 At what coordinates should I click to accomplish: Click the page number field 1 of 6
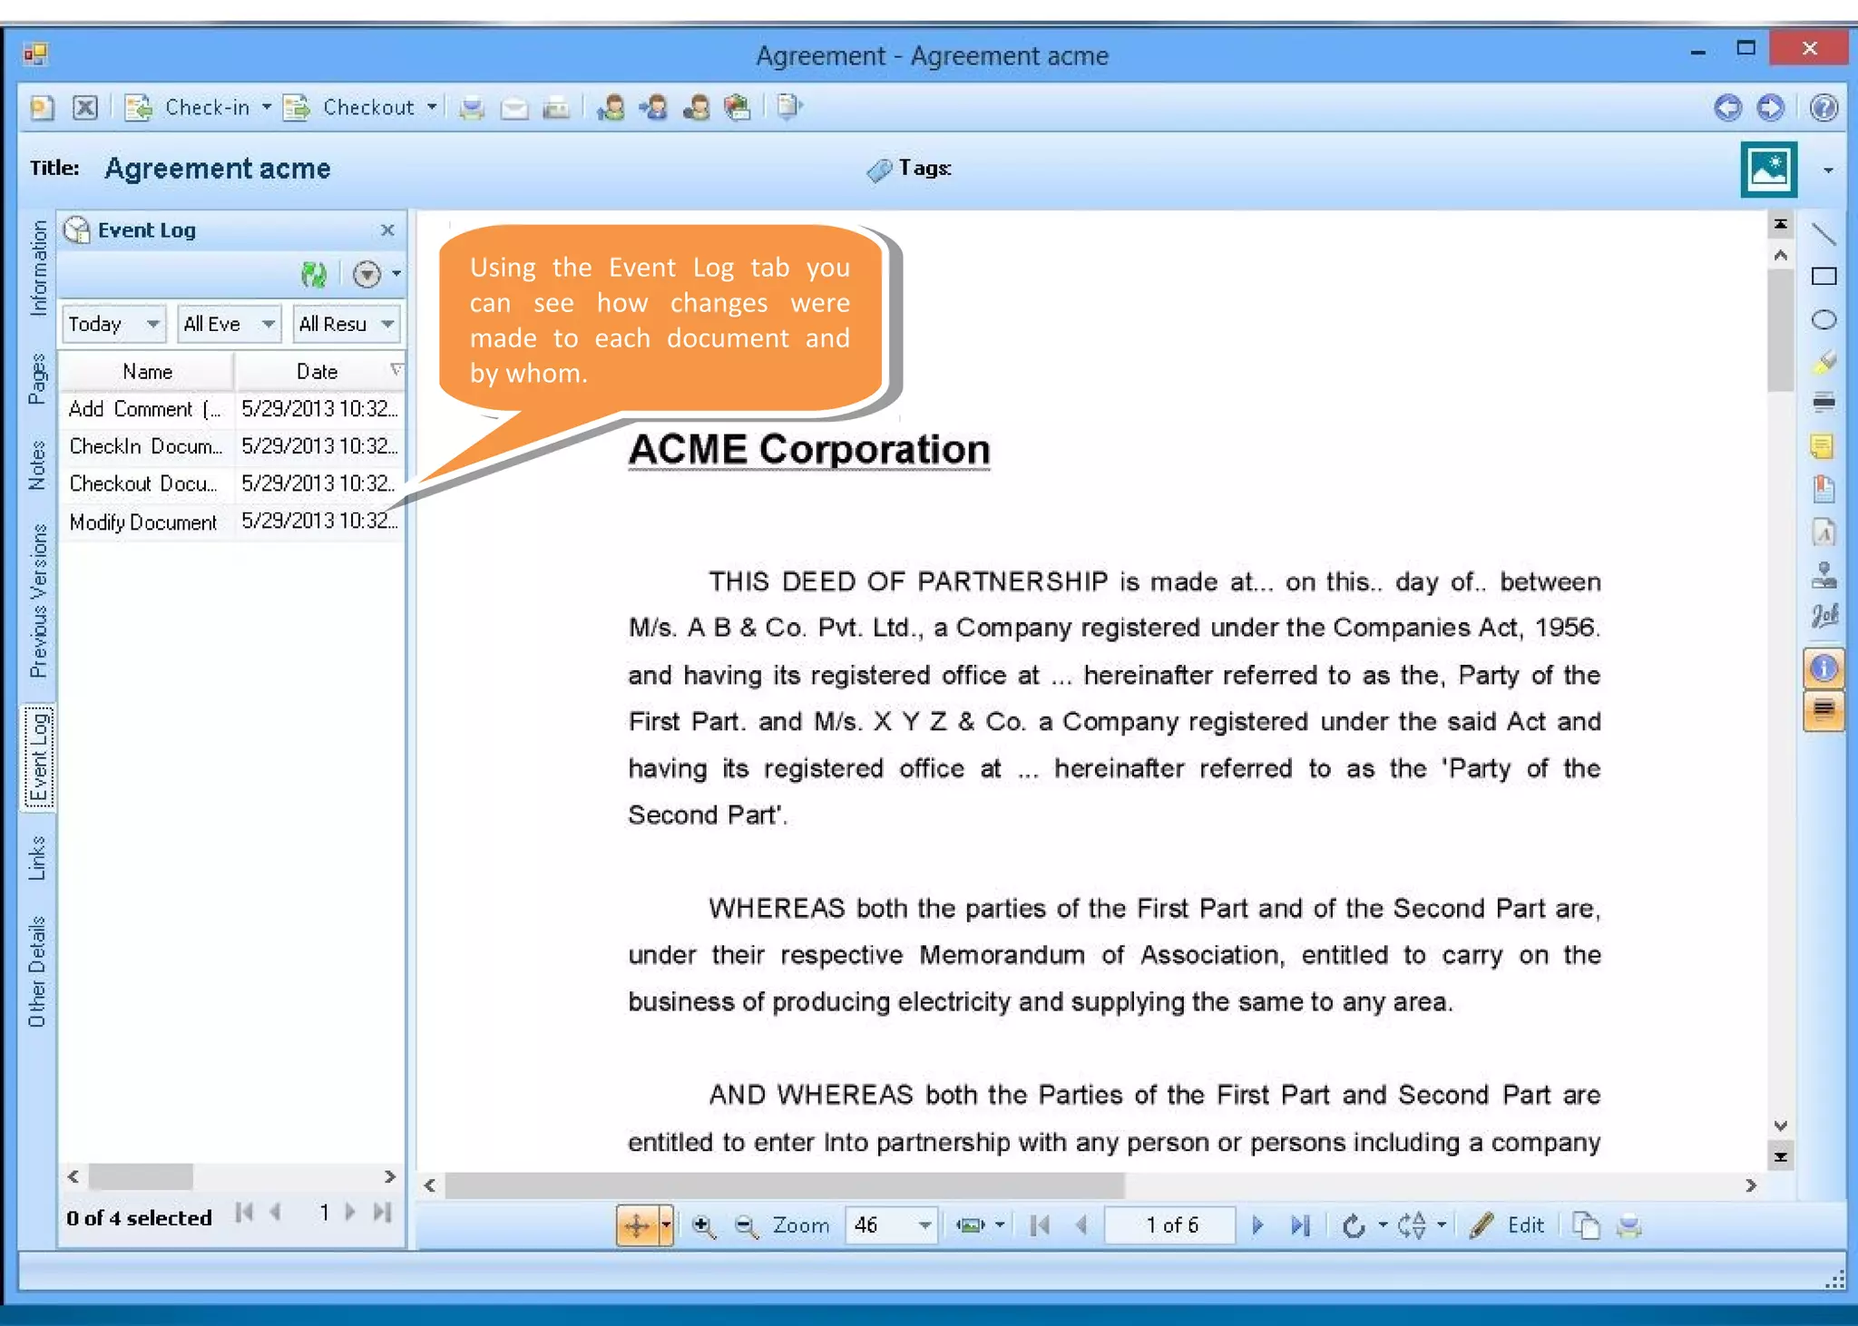pyautogui.click(x=1170, y=1226)
